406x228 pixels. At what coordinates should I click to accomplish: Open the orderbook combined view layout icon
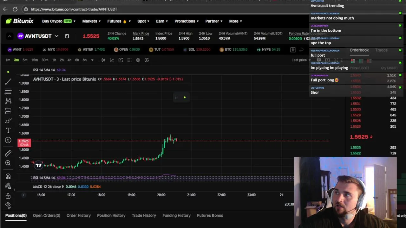pos(353,61)
